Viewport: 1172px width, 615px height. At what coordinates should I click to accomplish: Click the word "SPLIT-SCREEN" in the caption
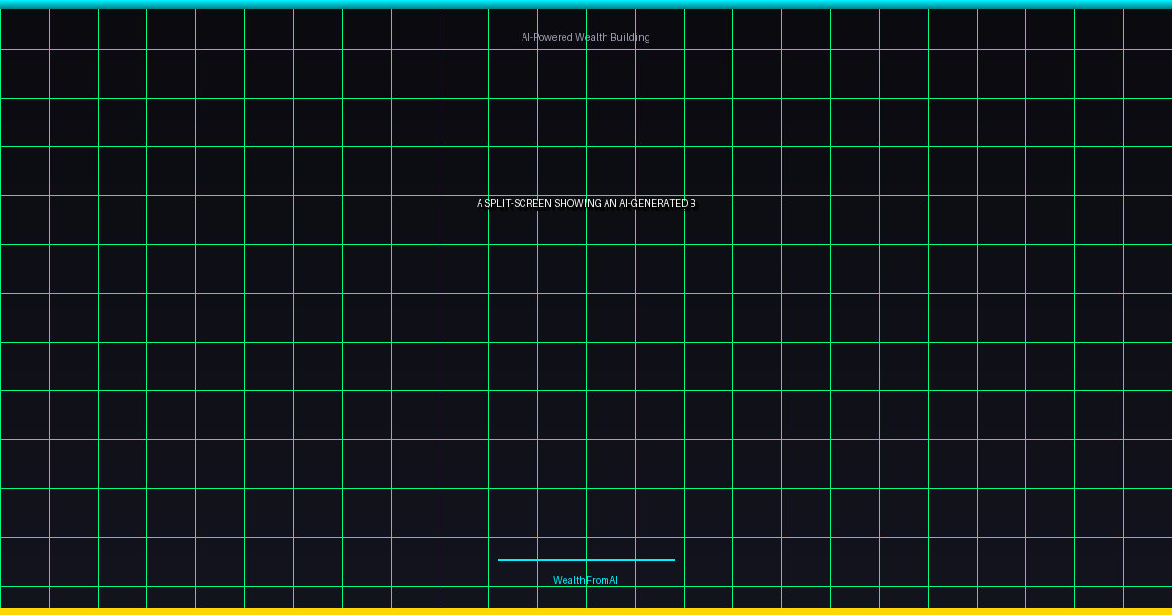pyautogui.click(x=518, y=203)
